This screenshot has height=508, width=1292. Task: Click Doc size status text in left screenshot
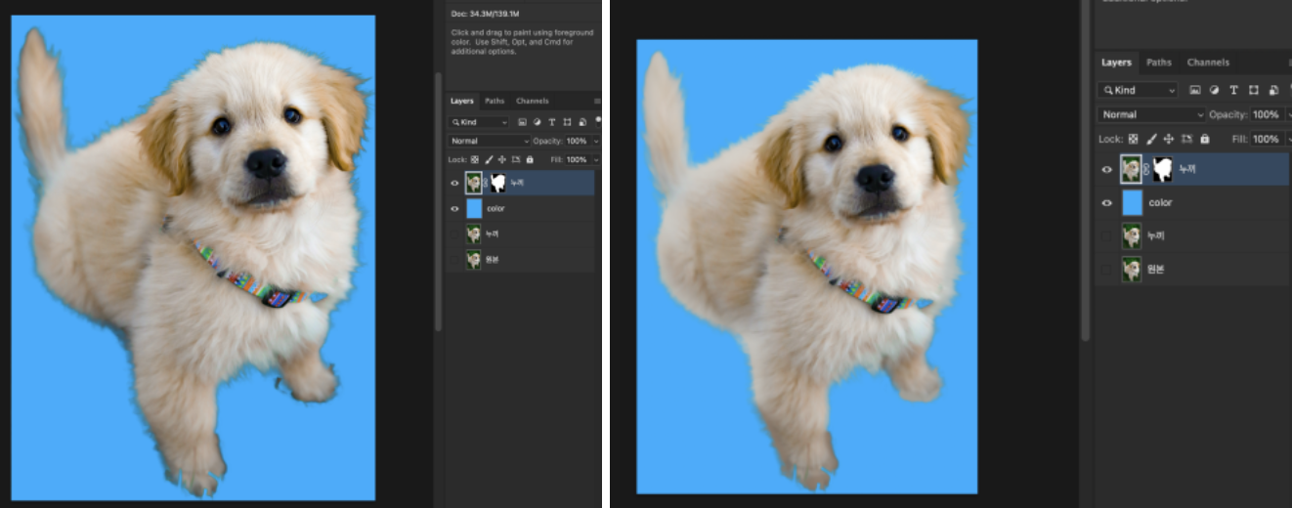click(485, 14)
